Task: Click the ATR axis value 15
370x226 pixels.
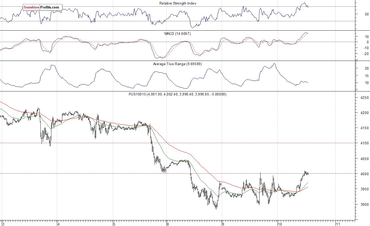Action: click(x=367, y=76)
